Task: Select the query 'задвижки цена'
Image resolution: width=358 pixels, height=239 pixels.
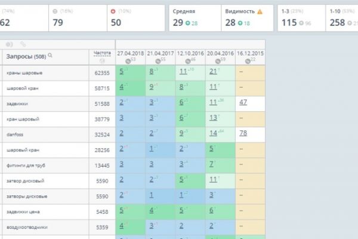Action: [x=23, y=212]
